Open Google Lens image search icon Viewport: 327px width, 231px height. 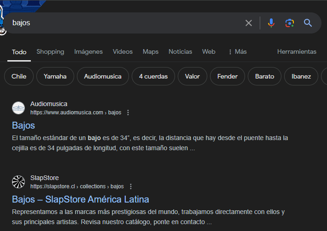click(290, 23)
